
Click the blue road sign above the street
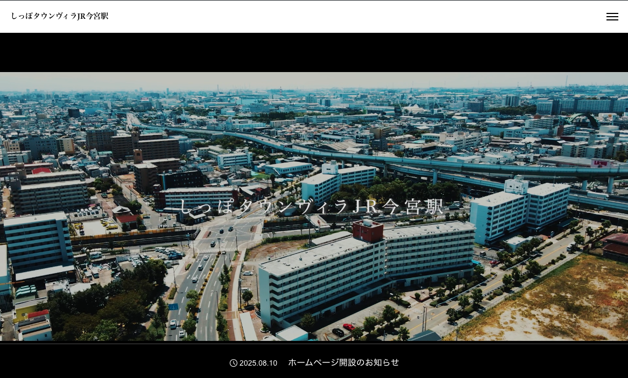(x=173, y=306)
